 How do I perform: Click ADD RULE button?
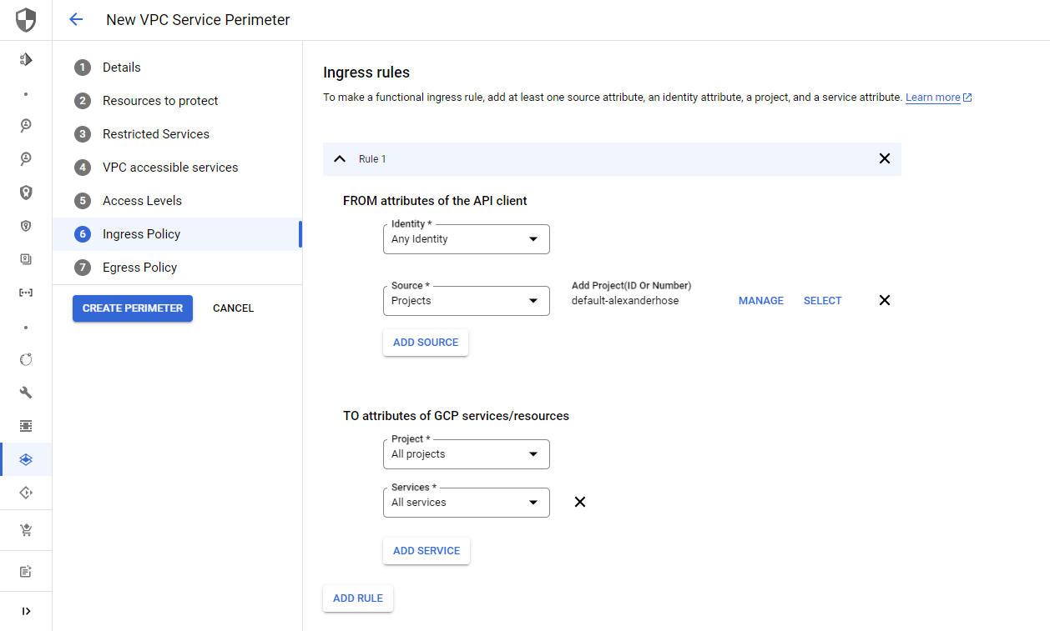tap(358, 598)
